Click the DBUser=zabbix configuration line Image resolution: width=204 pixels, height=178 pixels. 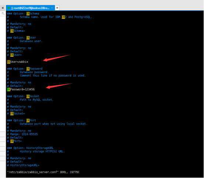18,62
